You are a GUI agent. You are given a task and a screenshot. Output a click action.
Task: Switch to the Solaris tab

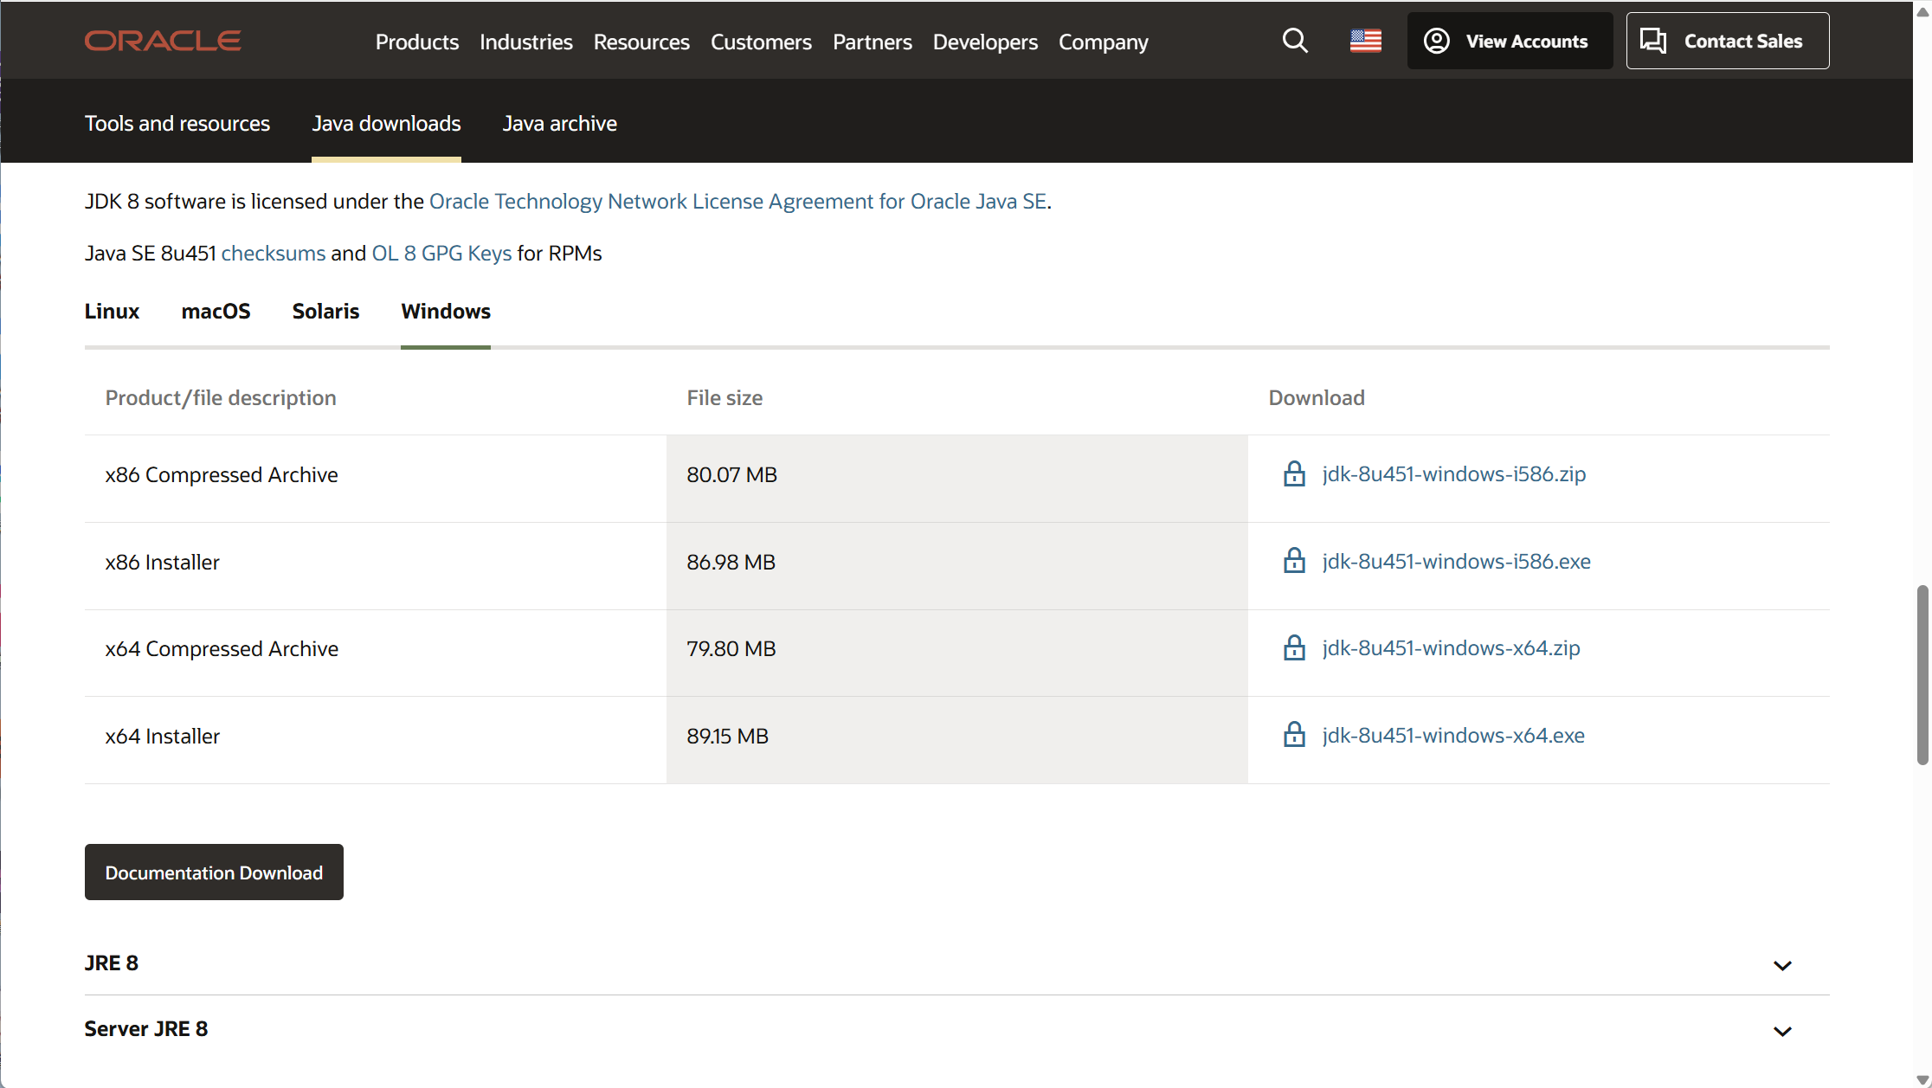325,312
